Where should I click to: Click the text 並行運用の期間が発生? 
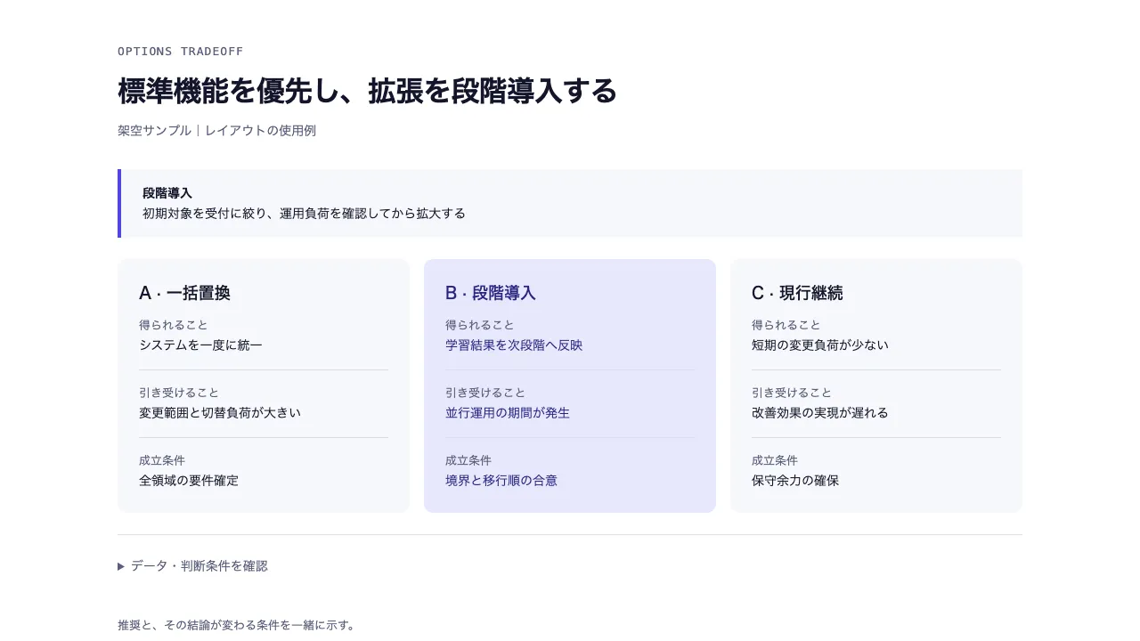(508, 413)
